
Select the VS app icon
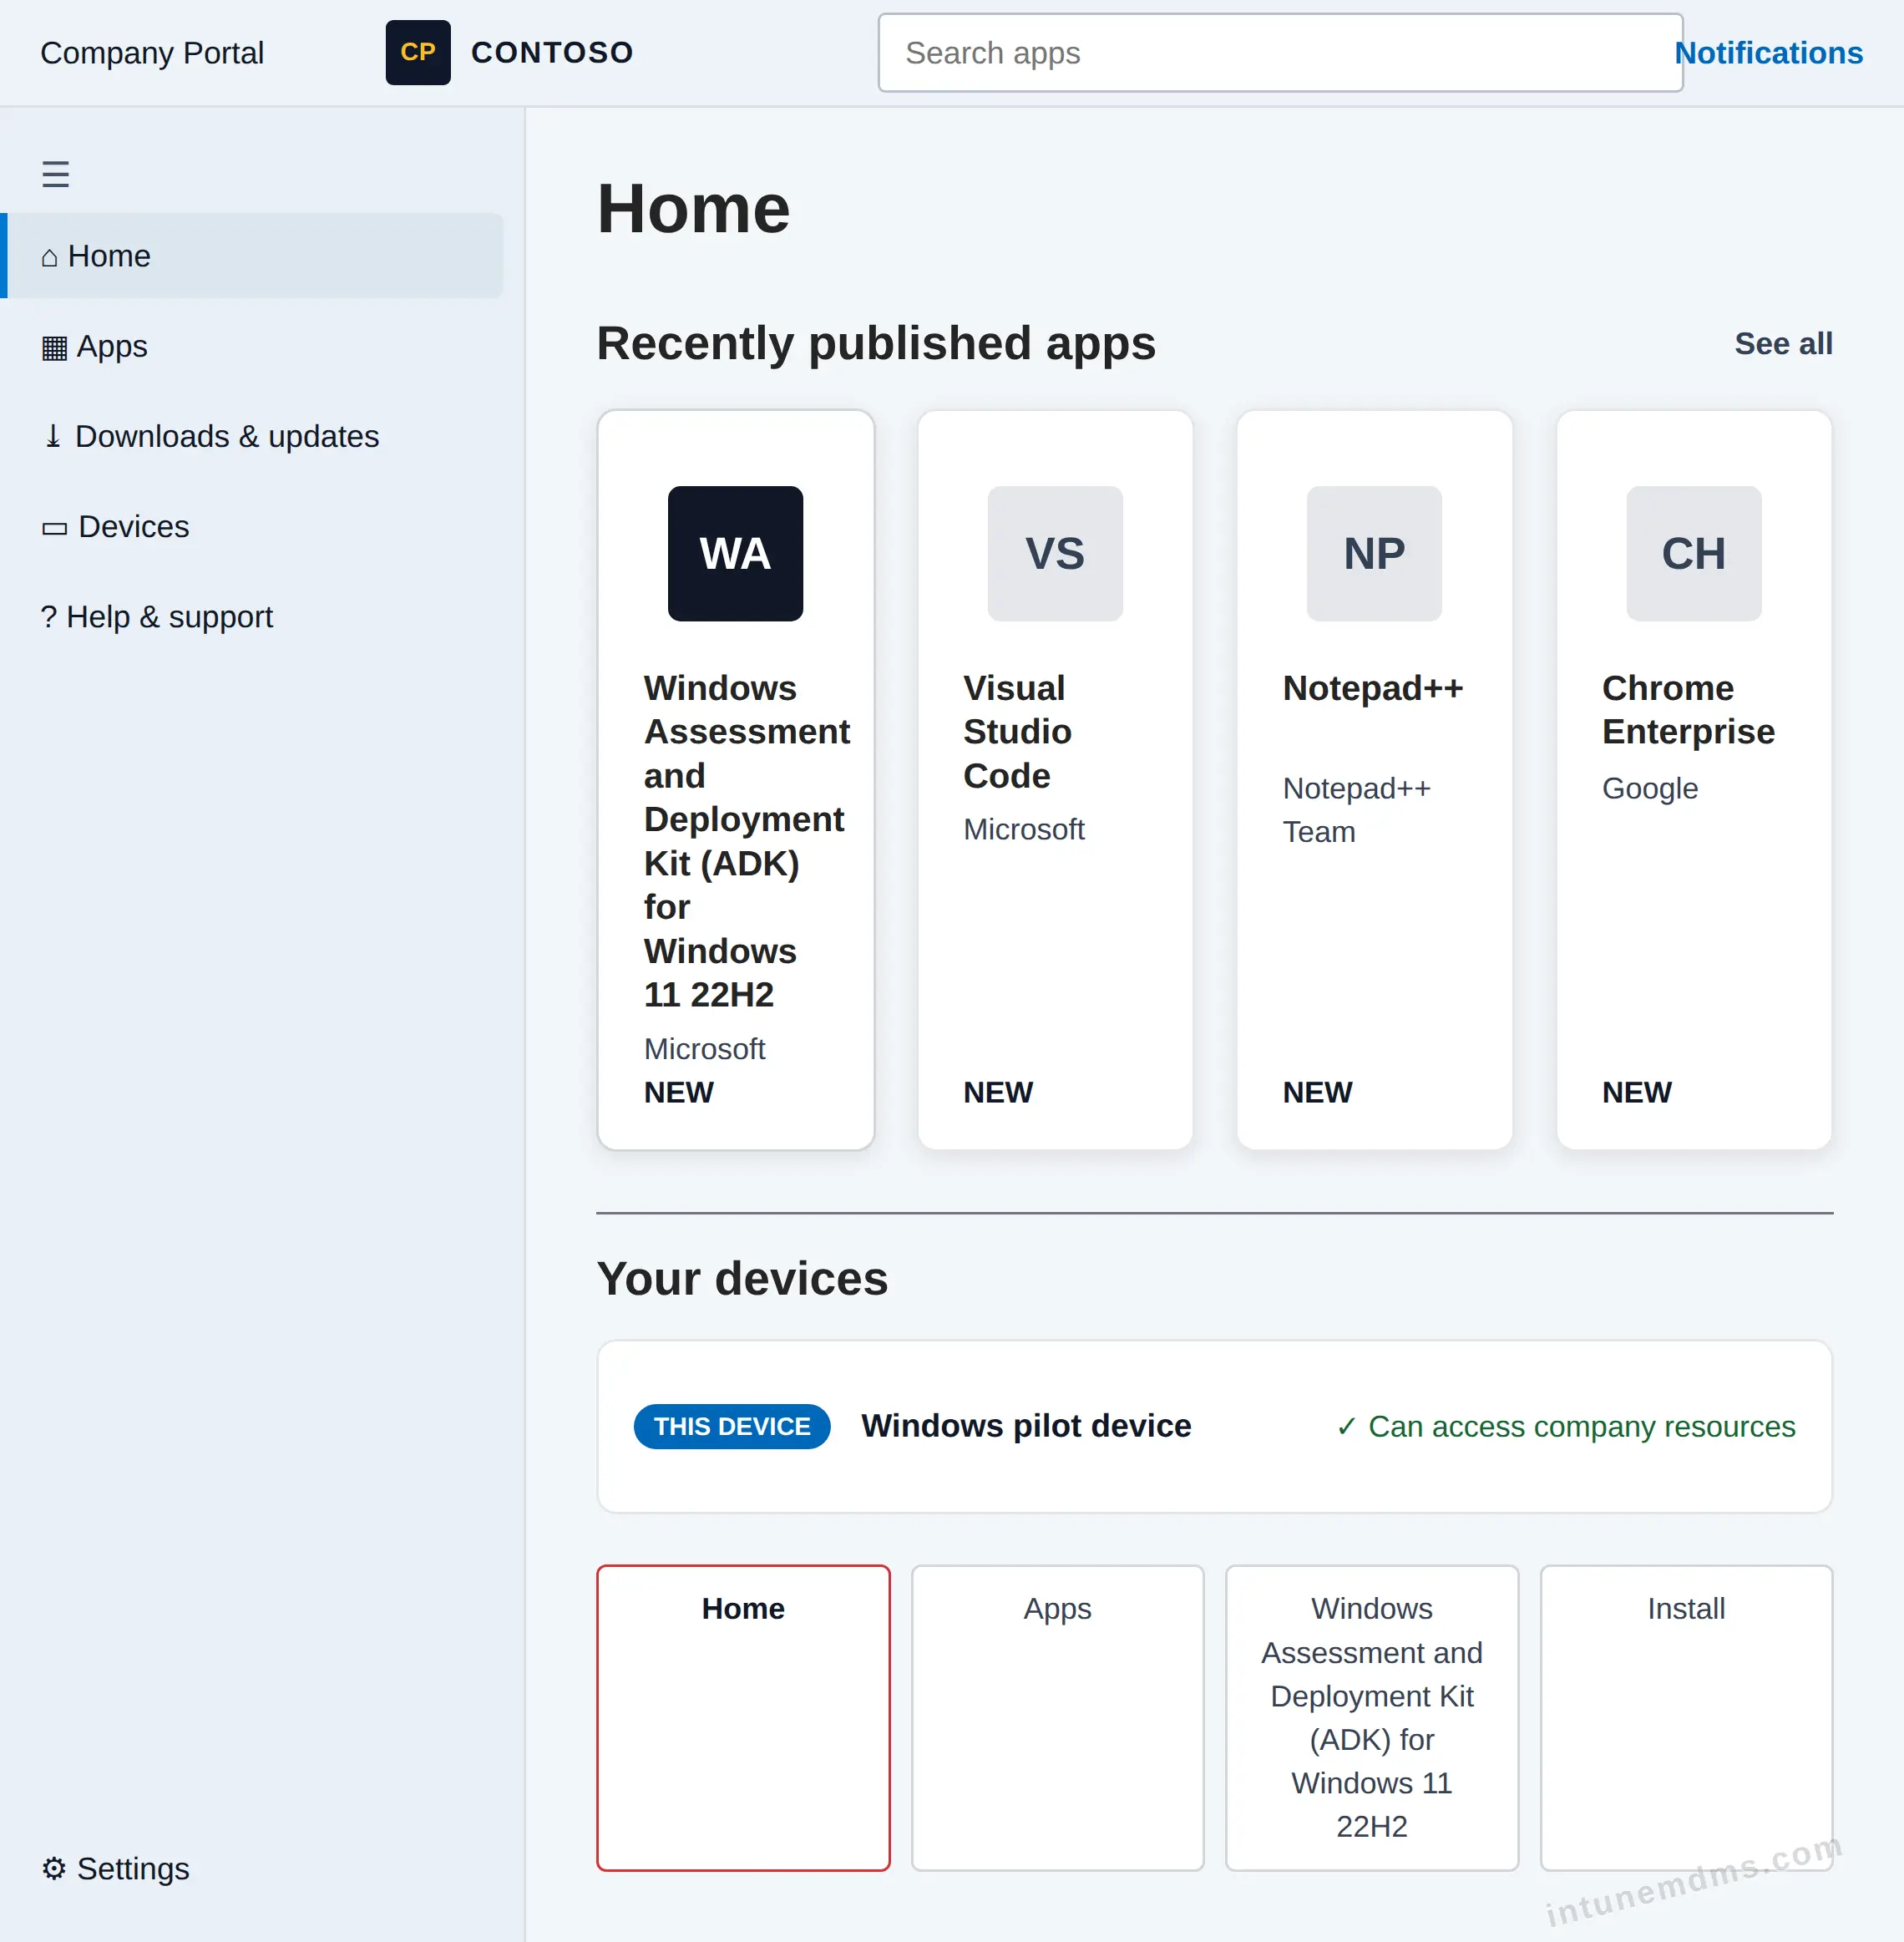click(x=1054, y=553)
